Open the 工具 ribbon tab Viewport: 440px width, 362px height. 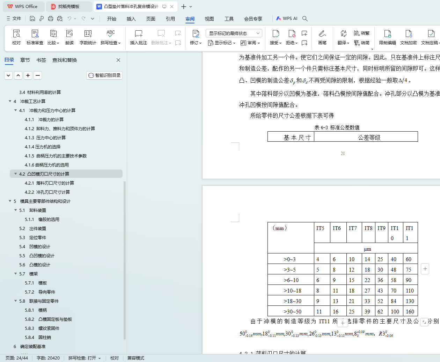click(229, 19)
